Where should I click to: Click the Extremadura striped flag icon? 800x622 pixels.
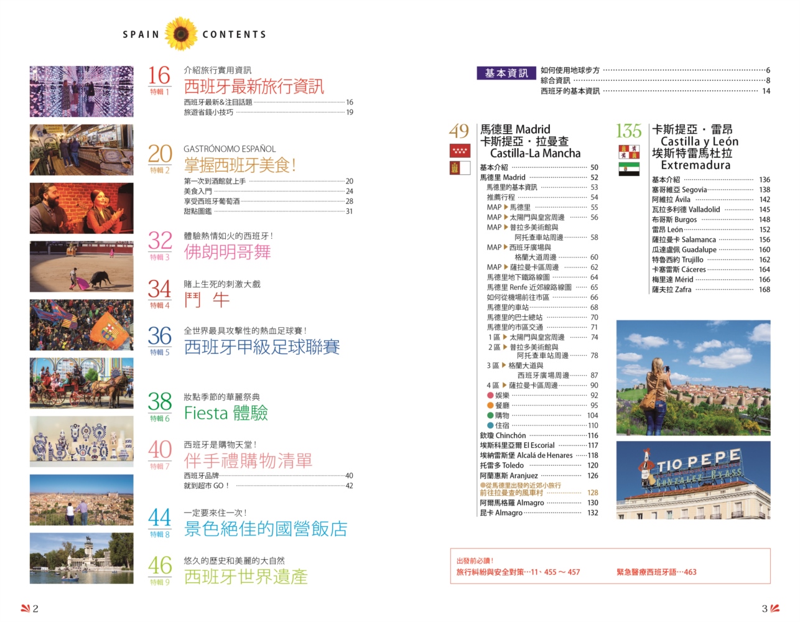(629, 169)
